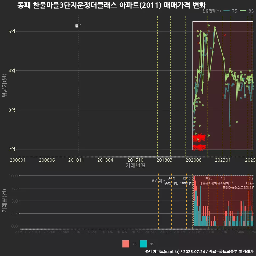Select the 10.0 volume axis label
Screen dimensions: 256x256
click(x=13, y=176)
